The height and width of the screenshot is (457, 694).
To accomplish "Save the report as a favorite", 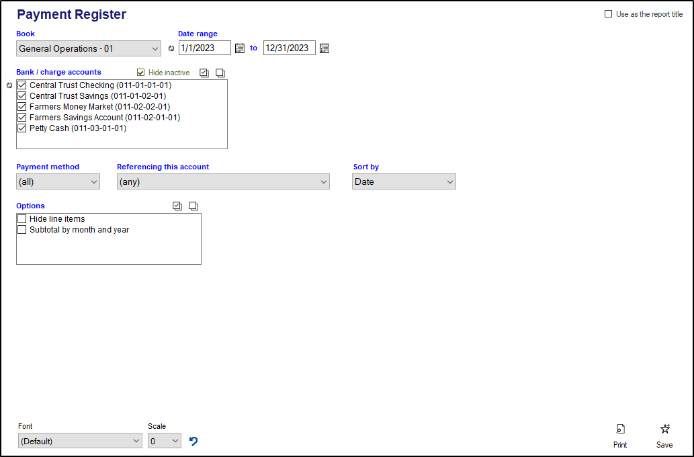I will click(664, 435).
